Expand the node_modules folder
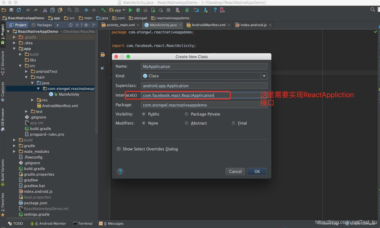The height and width of the screenshot is (228, 380). click(x=14, y=151)
